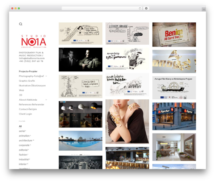Open the sky photo thumbnail below the dining room
Screen dimensions: 215x182
174,167
